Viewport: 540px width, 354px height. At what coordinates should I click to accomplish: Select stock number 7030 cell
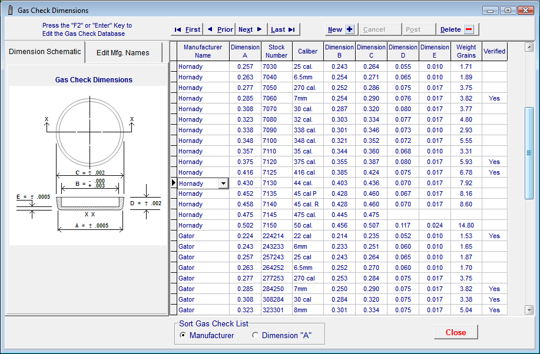click(277, 66)
